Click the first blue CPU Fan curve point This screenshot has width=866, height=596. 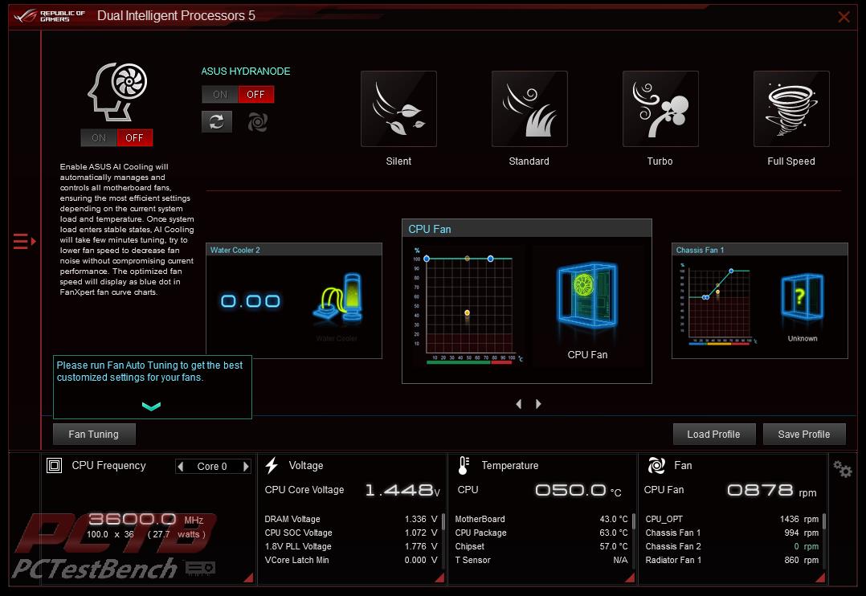(x=427, y=259)
